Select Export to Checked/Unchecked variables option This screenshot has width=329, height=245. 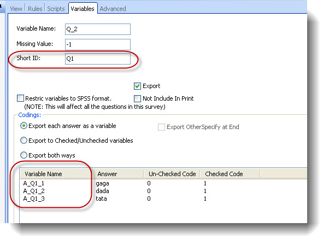(x=23, y=141)
